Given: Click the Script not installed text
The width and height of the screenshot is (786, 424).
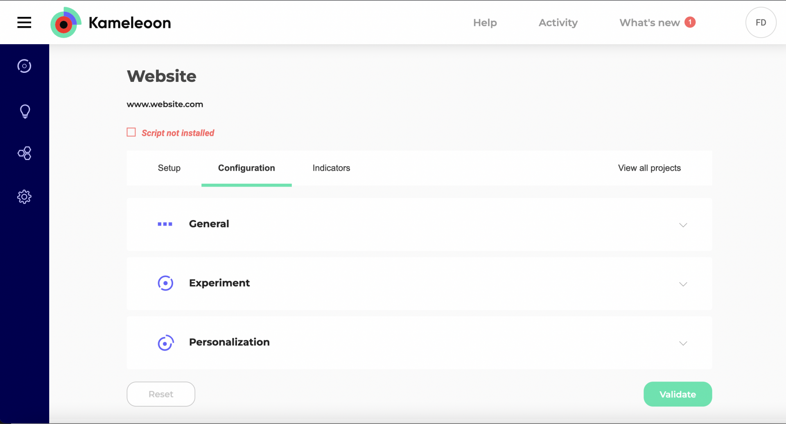Looking at the screenshot, I should [178, 133].
